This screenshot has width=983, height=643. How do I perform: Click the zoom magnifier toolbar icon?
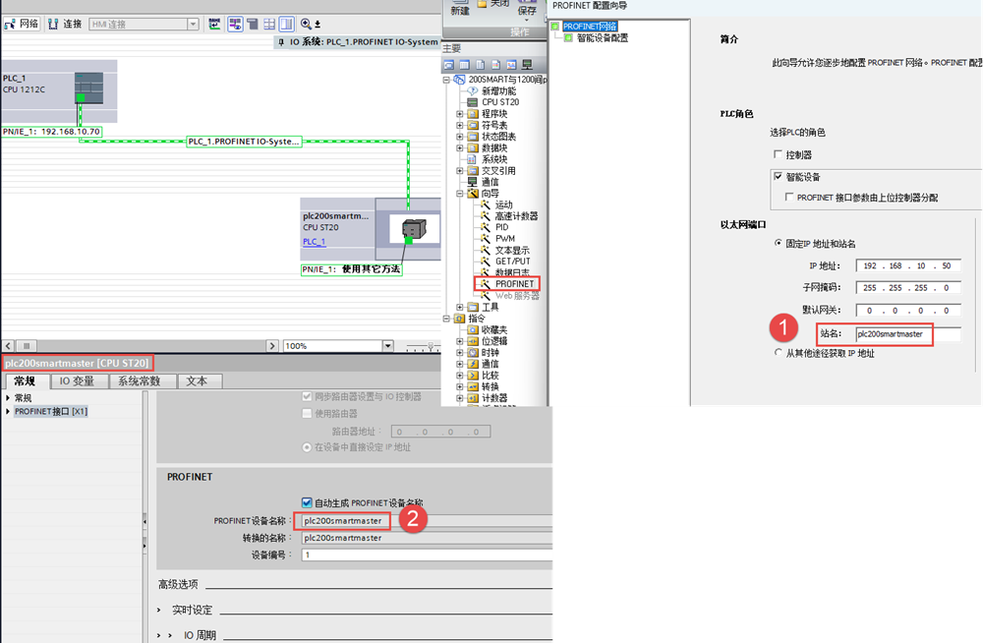pos(306,24)
